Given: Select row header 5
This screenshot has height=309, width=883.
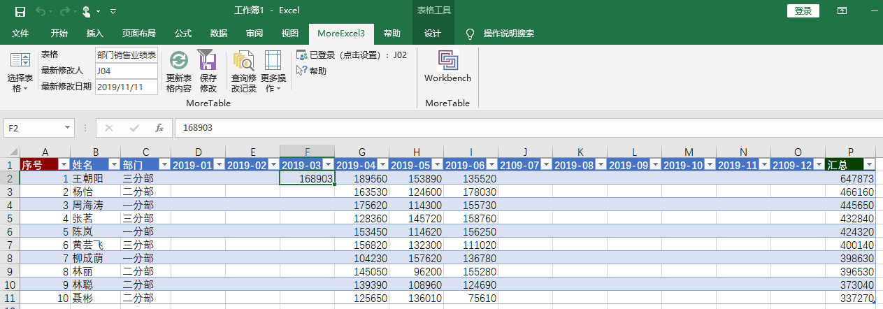Looking at the screenshot, I should 10,218.
